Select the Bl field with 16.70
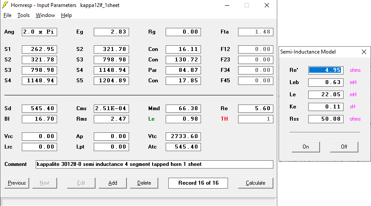 click(x=39, y=119)
